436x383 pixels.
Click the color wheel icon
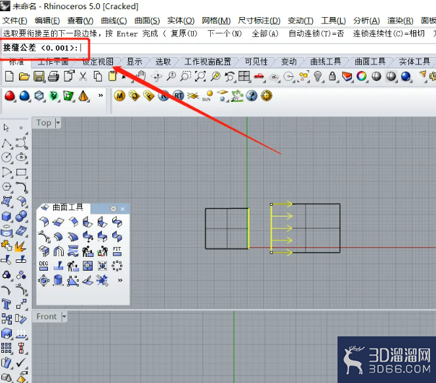point(362,76)
